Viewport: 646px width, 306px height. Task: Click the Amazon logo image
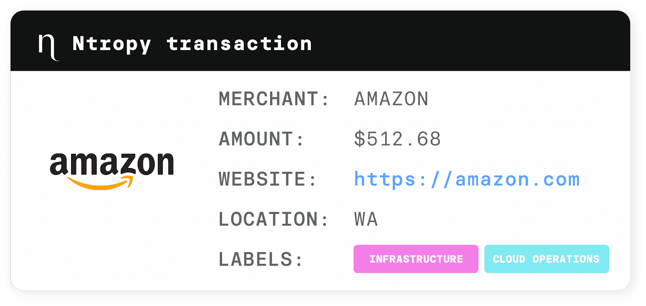pos(112,171)
